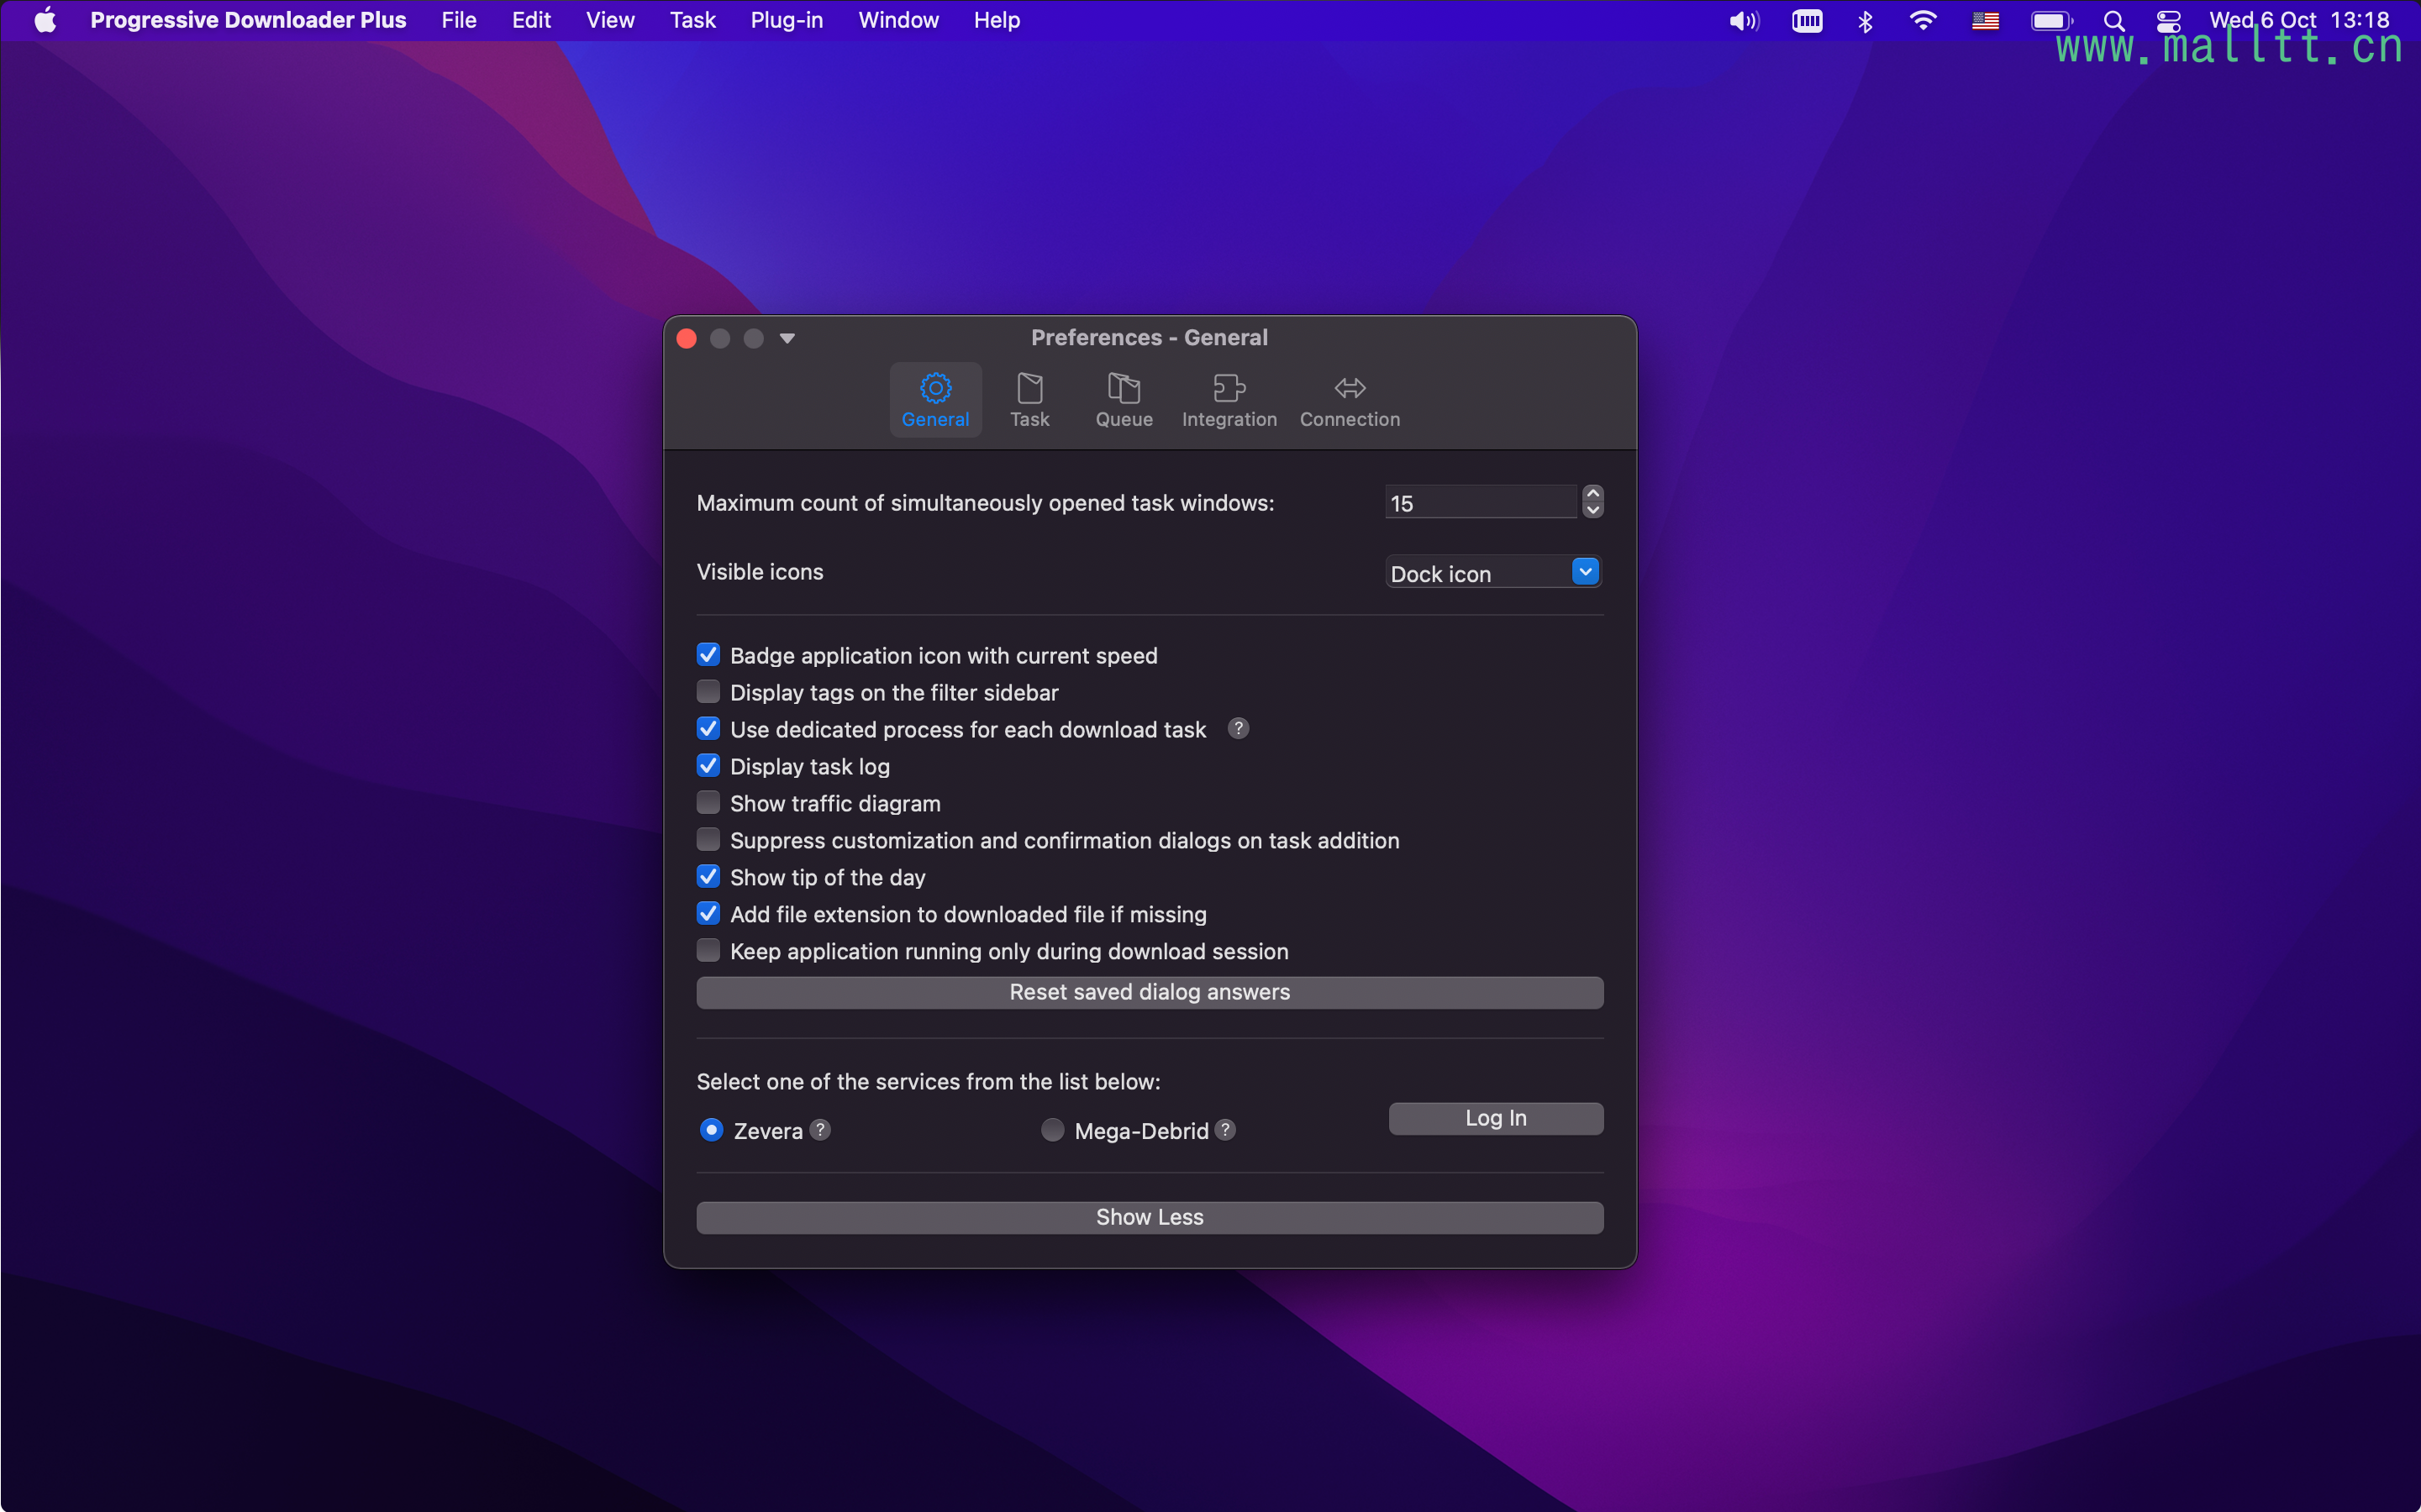The width and height of the screenshot is (2421, 1512).
Task: Toggle Add file extension to downloaded file if missing
Action: click(708, 914)
